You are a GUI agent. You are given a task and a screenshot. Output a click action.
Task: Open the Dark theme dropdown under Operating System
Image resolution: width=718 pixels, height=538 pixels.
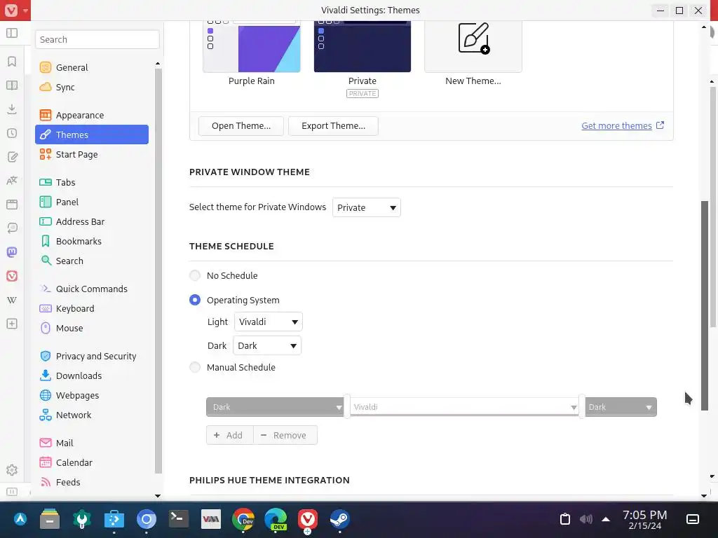(267, 345)
